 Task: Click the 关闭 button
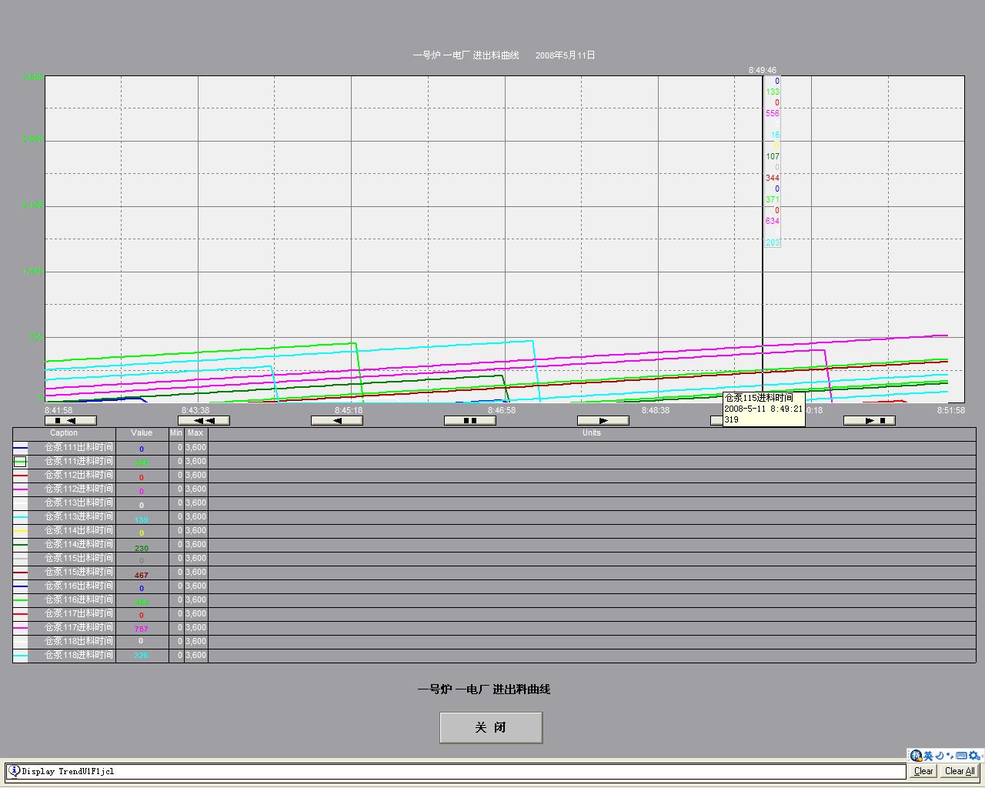(x=491, y=727)
